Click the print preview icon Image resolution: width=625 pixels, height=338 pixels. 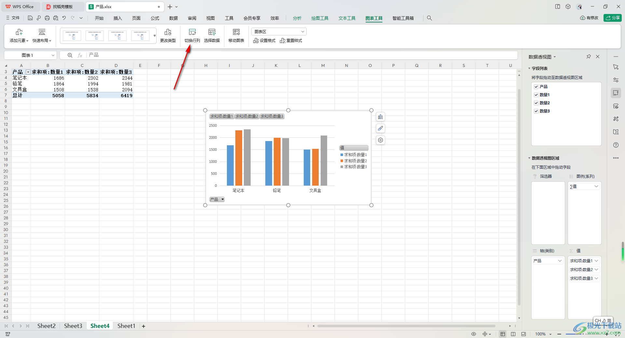(x=56, y=18)
